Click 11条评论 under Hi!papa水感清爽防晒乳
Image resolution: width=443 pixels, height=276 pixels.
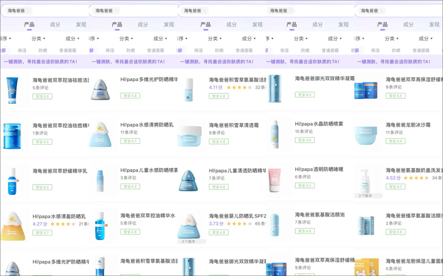[129, 132]
